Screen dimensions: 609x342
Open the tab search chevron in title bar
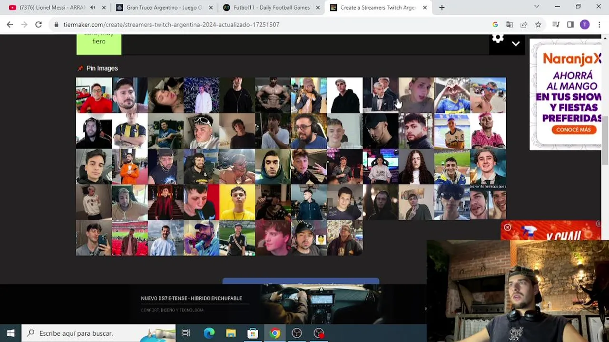click(537, 7)
